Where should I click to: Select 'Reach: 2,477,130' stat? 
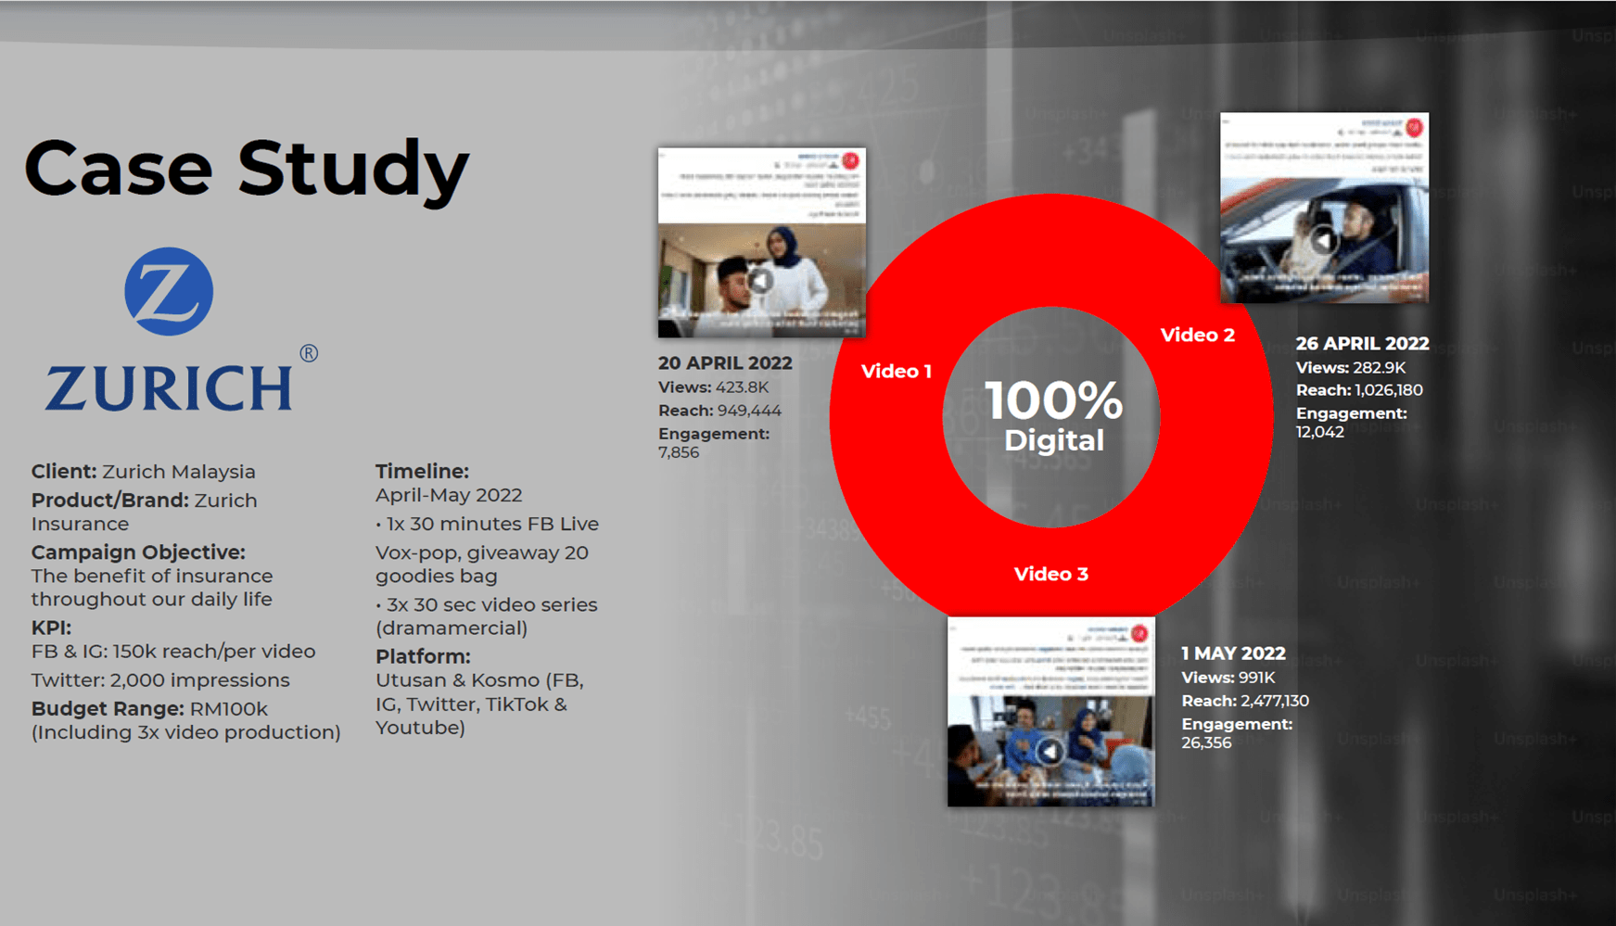coord(1245,701)
